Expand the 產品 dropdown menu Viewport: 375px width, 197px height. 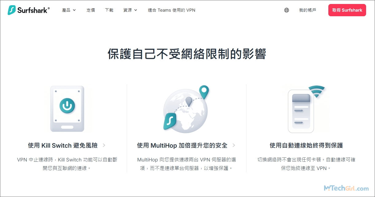coord(69,10)
